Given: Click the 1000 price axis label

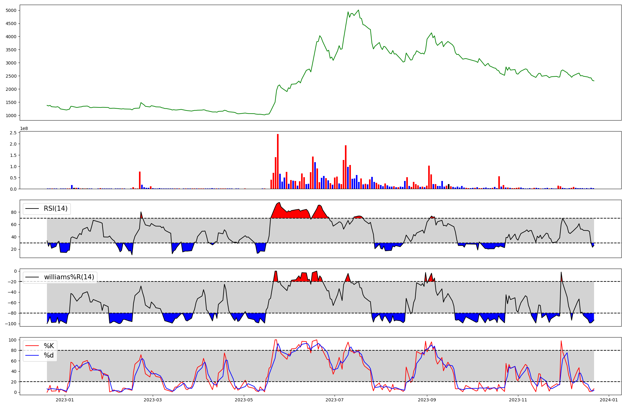Looking at the screenshot, I should (11, 116).
